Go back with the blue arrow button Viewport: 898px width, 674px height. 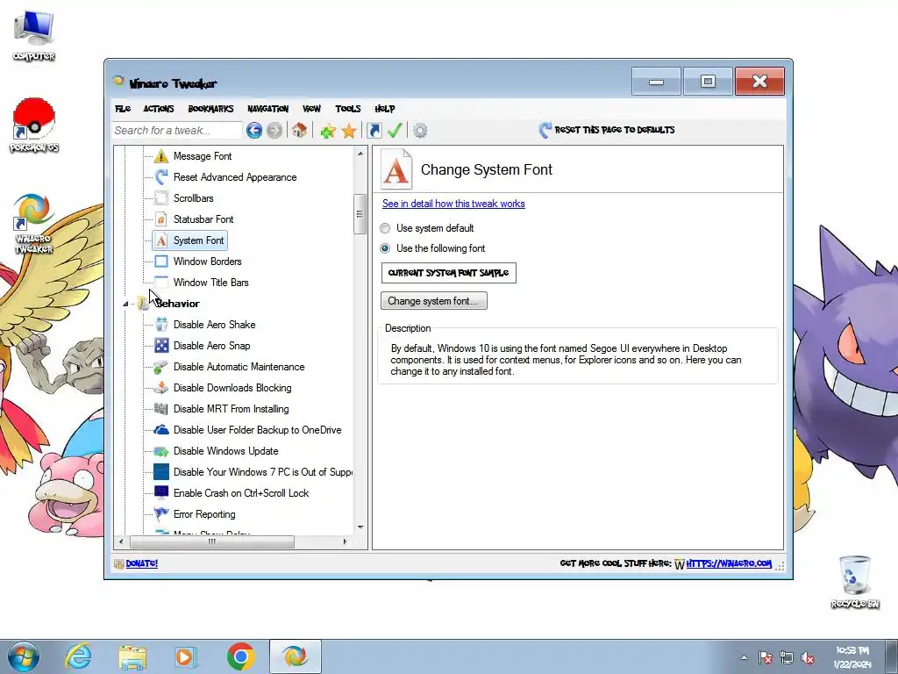coord(254,131)
